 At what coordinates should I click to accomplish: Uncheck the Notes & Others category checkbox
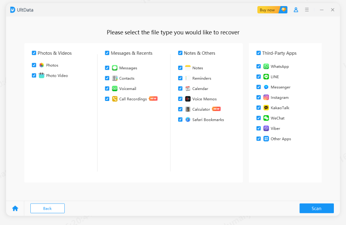180,53
